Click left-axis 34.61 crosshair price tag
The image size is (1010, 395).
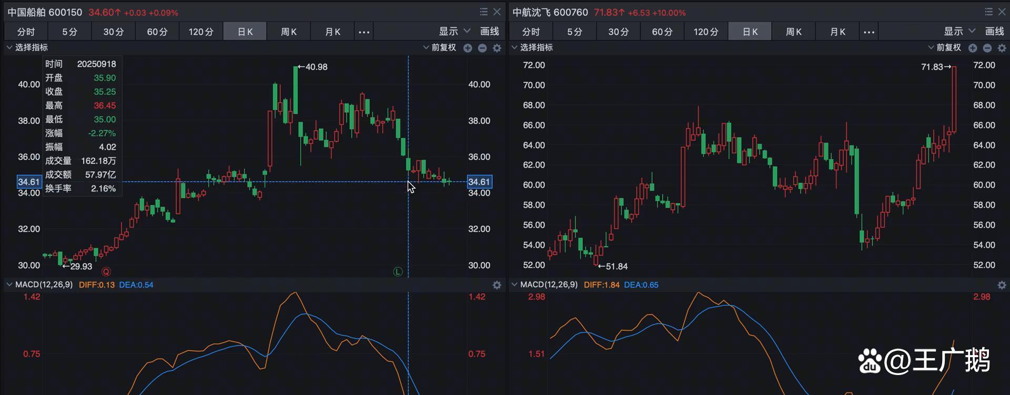coord(28,182)
